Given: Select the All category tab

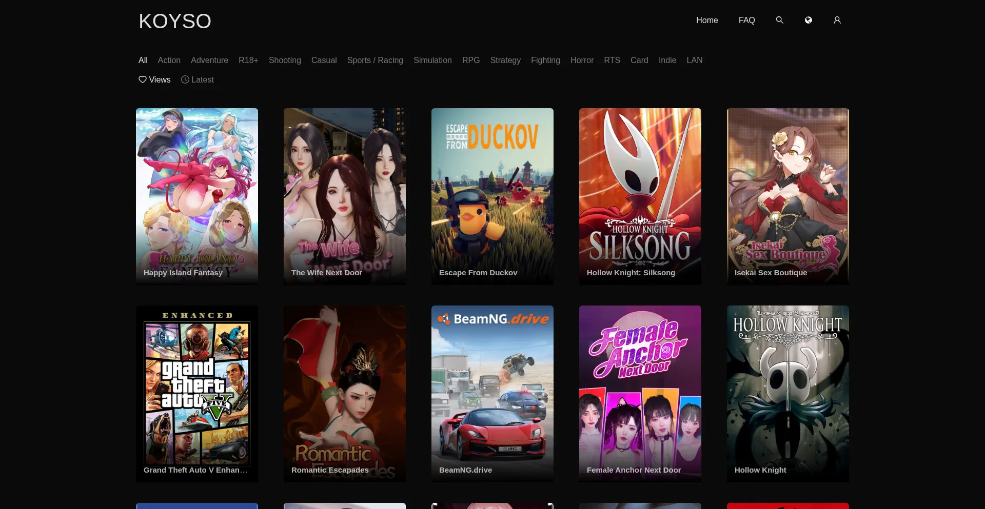Looking at the screenshot, I should (143, 60).
